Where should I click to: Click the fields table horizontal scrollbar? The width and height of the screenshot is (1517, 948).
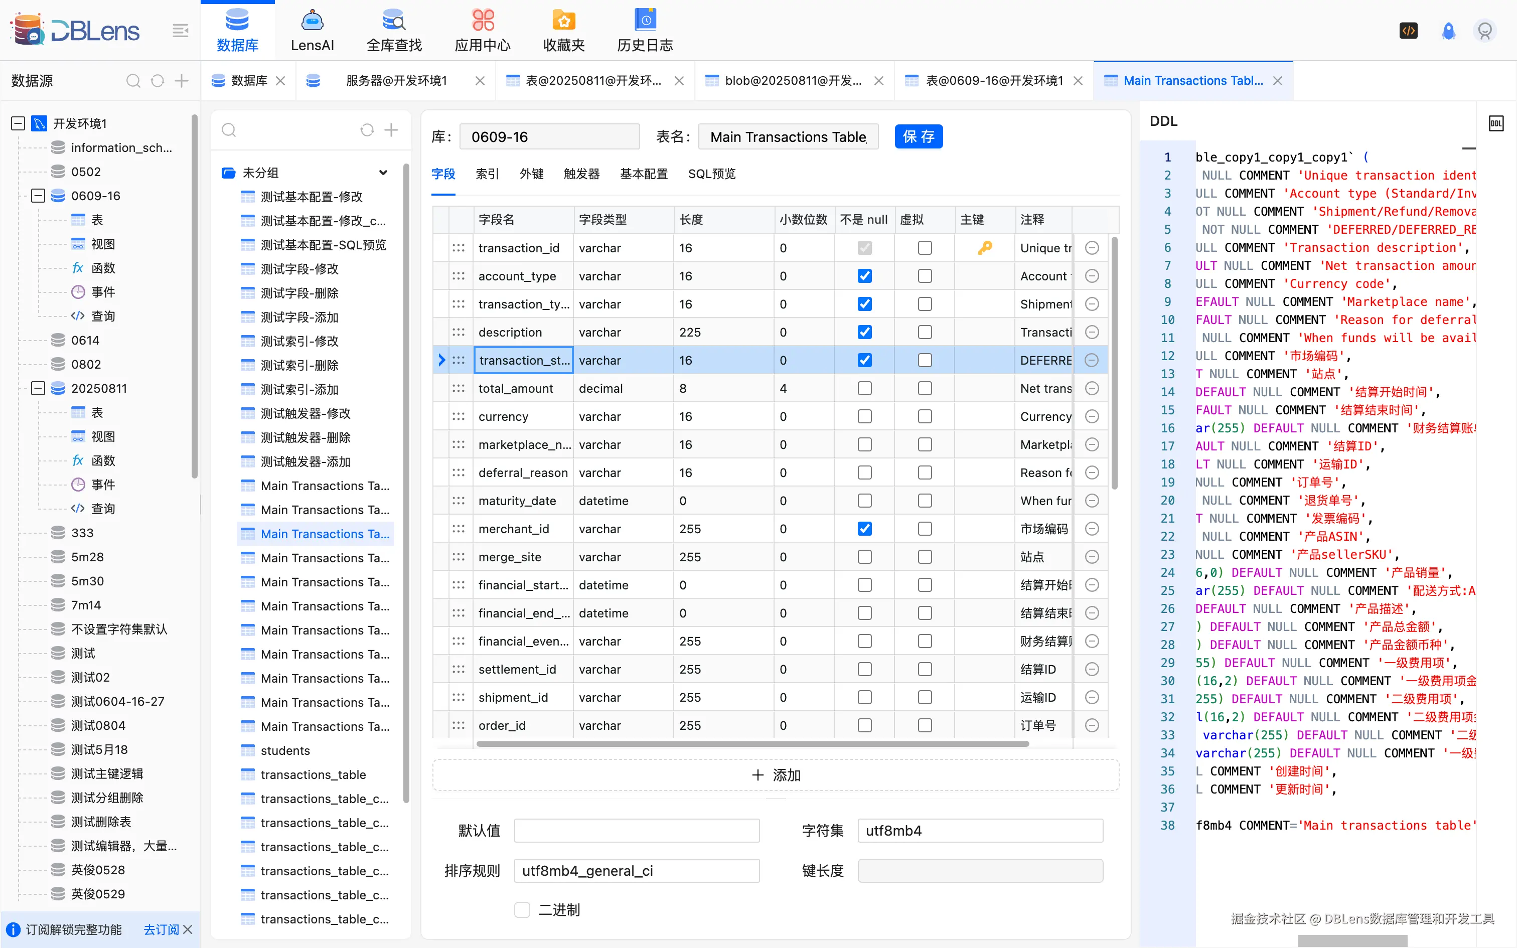[752, 744]
